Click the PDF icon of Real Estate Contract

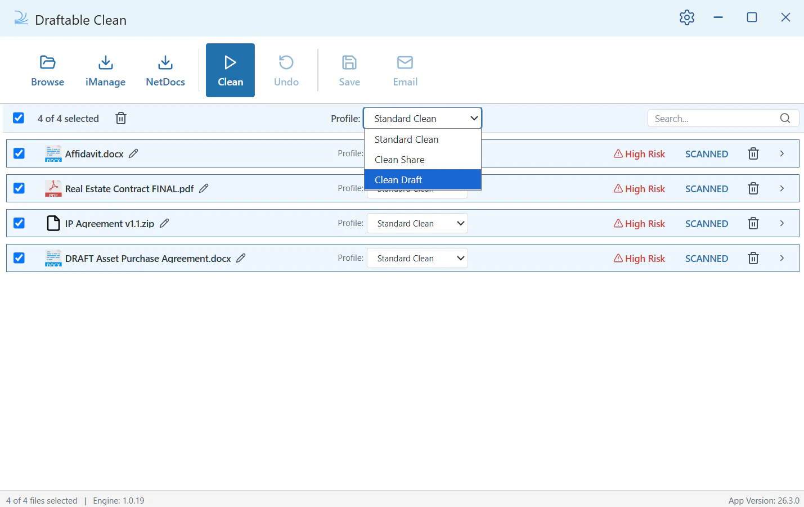pyautogui.click(x=53, y=188)
